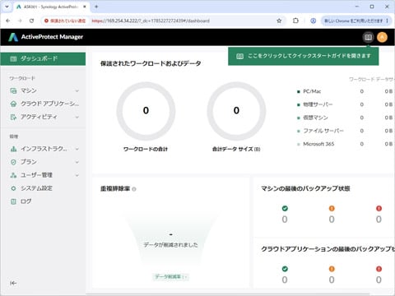The image size is (395, 296).
Task: Click the ワークロードの合計 donut chart
Action: pyautogui.click(x=146, y=111)
